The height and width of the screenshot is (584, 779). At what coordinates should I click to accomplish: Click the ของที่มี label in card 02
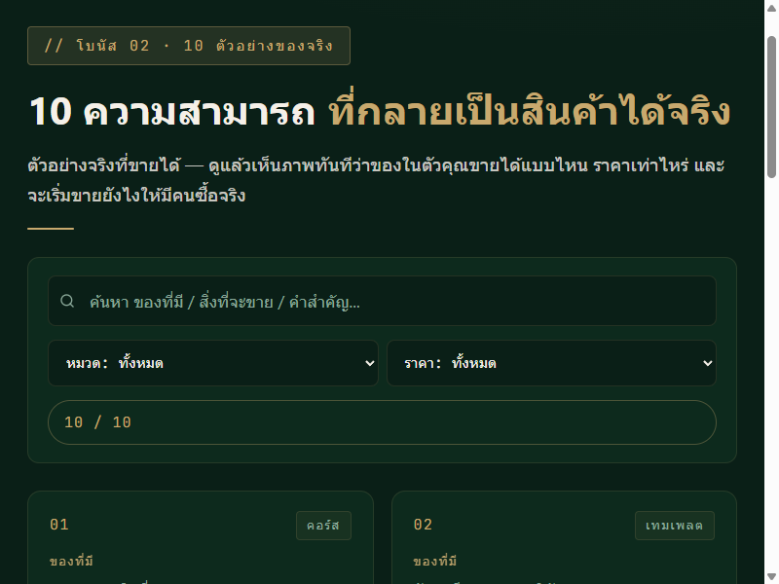click(x=435, y=562)
